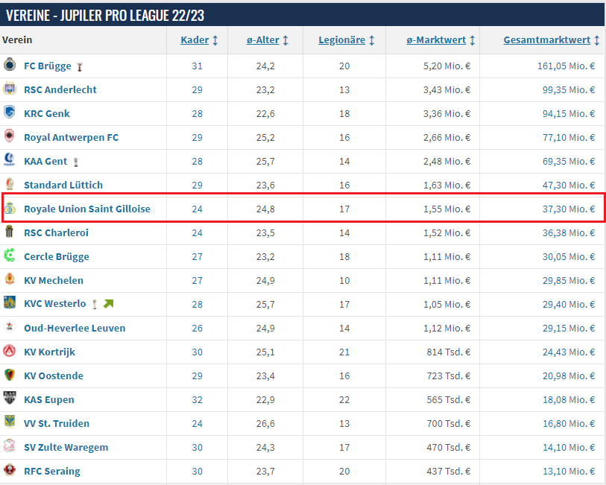This screenshot has height=485, width=606.
Task: Open the KVC Westerlo club link
Action: 55,304
